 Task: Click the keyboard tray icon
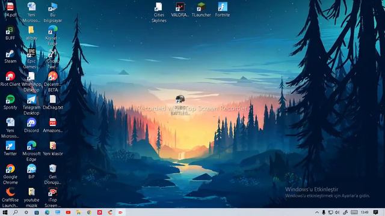coord(354,212)
